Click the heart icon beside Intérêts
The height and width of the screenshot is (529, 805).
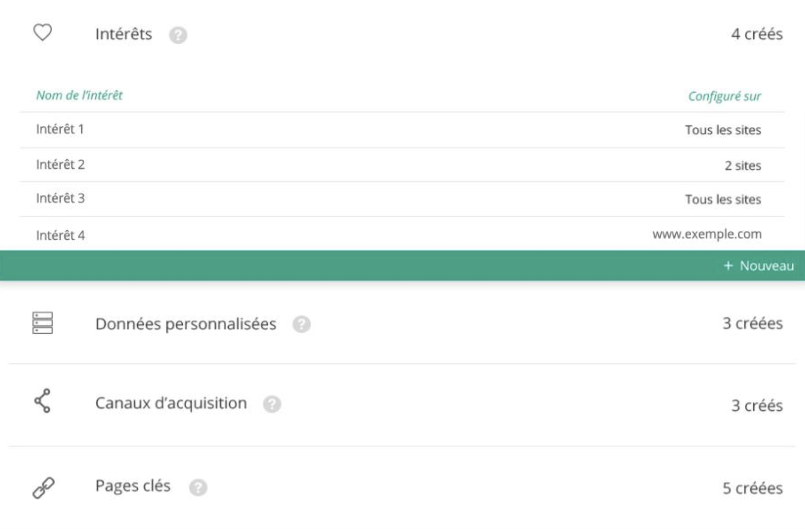pyautogui.click(x=42, y=32)
